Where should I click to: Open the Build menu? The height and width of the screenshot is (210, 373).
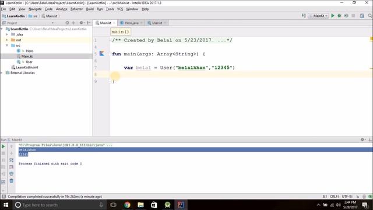point(90,9)
